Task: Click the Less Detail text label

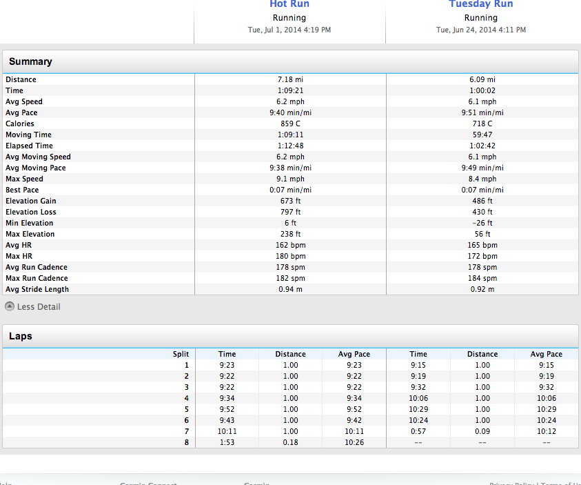Action: pyautogui.click(x=39, y=307)
